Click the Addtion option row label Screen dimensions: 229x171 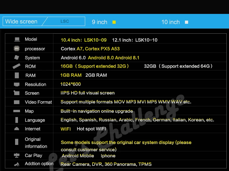click(39, 164)
